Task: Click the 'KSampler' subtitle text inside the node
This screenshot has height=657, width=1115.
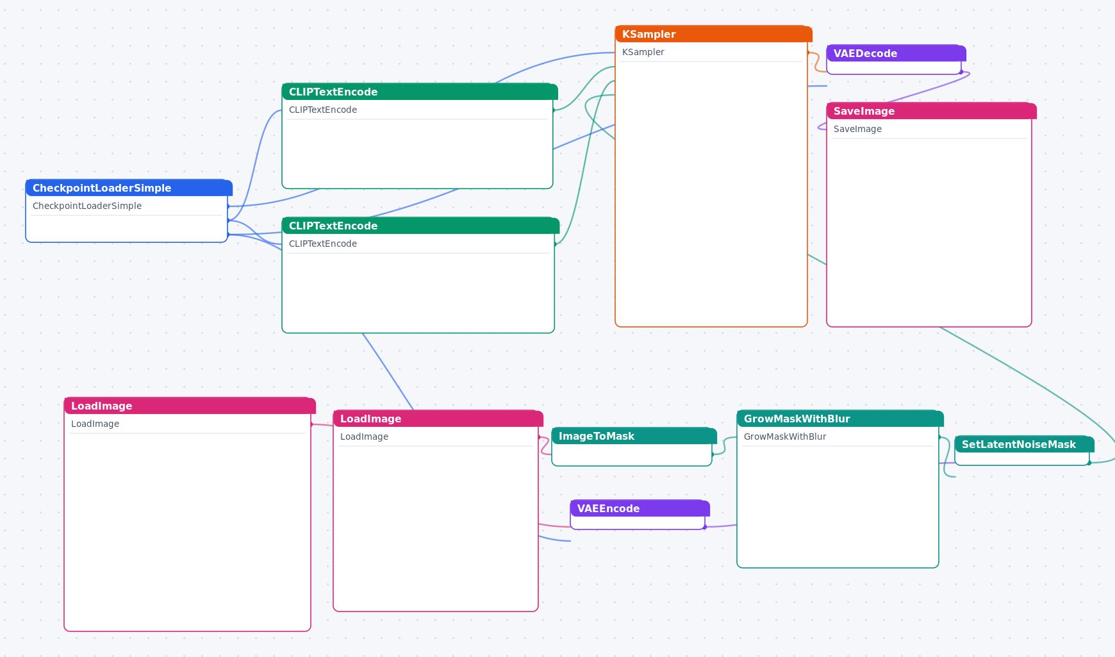Action: tap(643, 52)
